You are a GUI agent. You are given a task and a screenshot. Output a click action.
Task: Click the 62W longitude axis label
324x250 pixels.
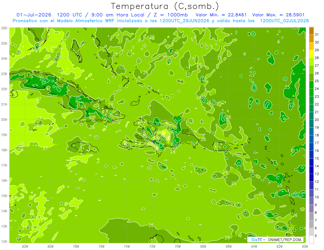click(280, 246)
